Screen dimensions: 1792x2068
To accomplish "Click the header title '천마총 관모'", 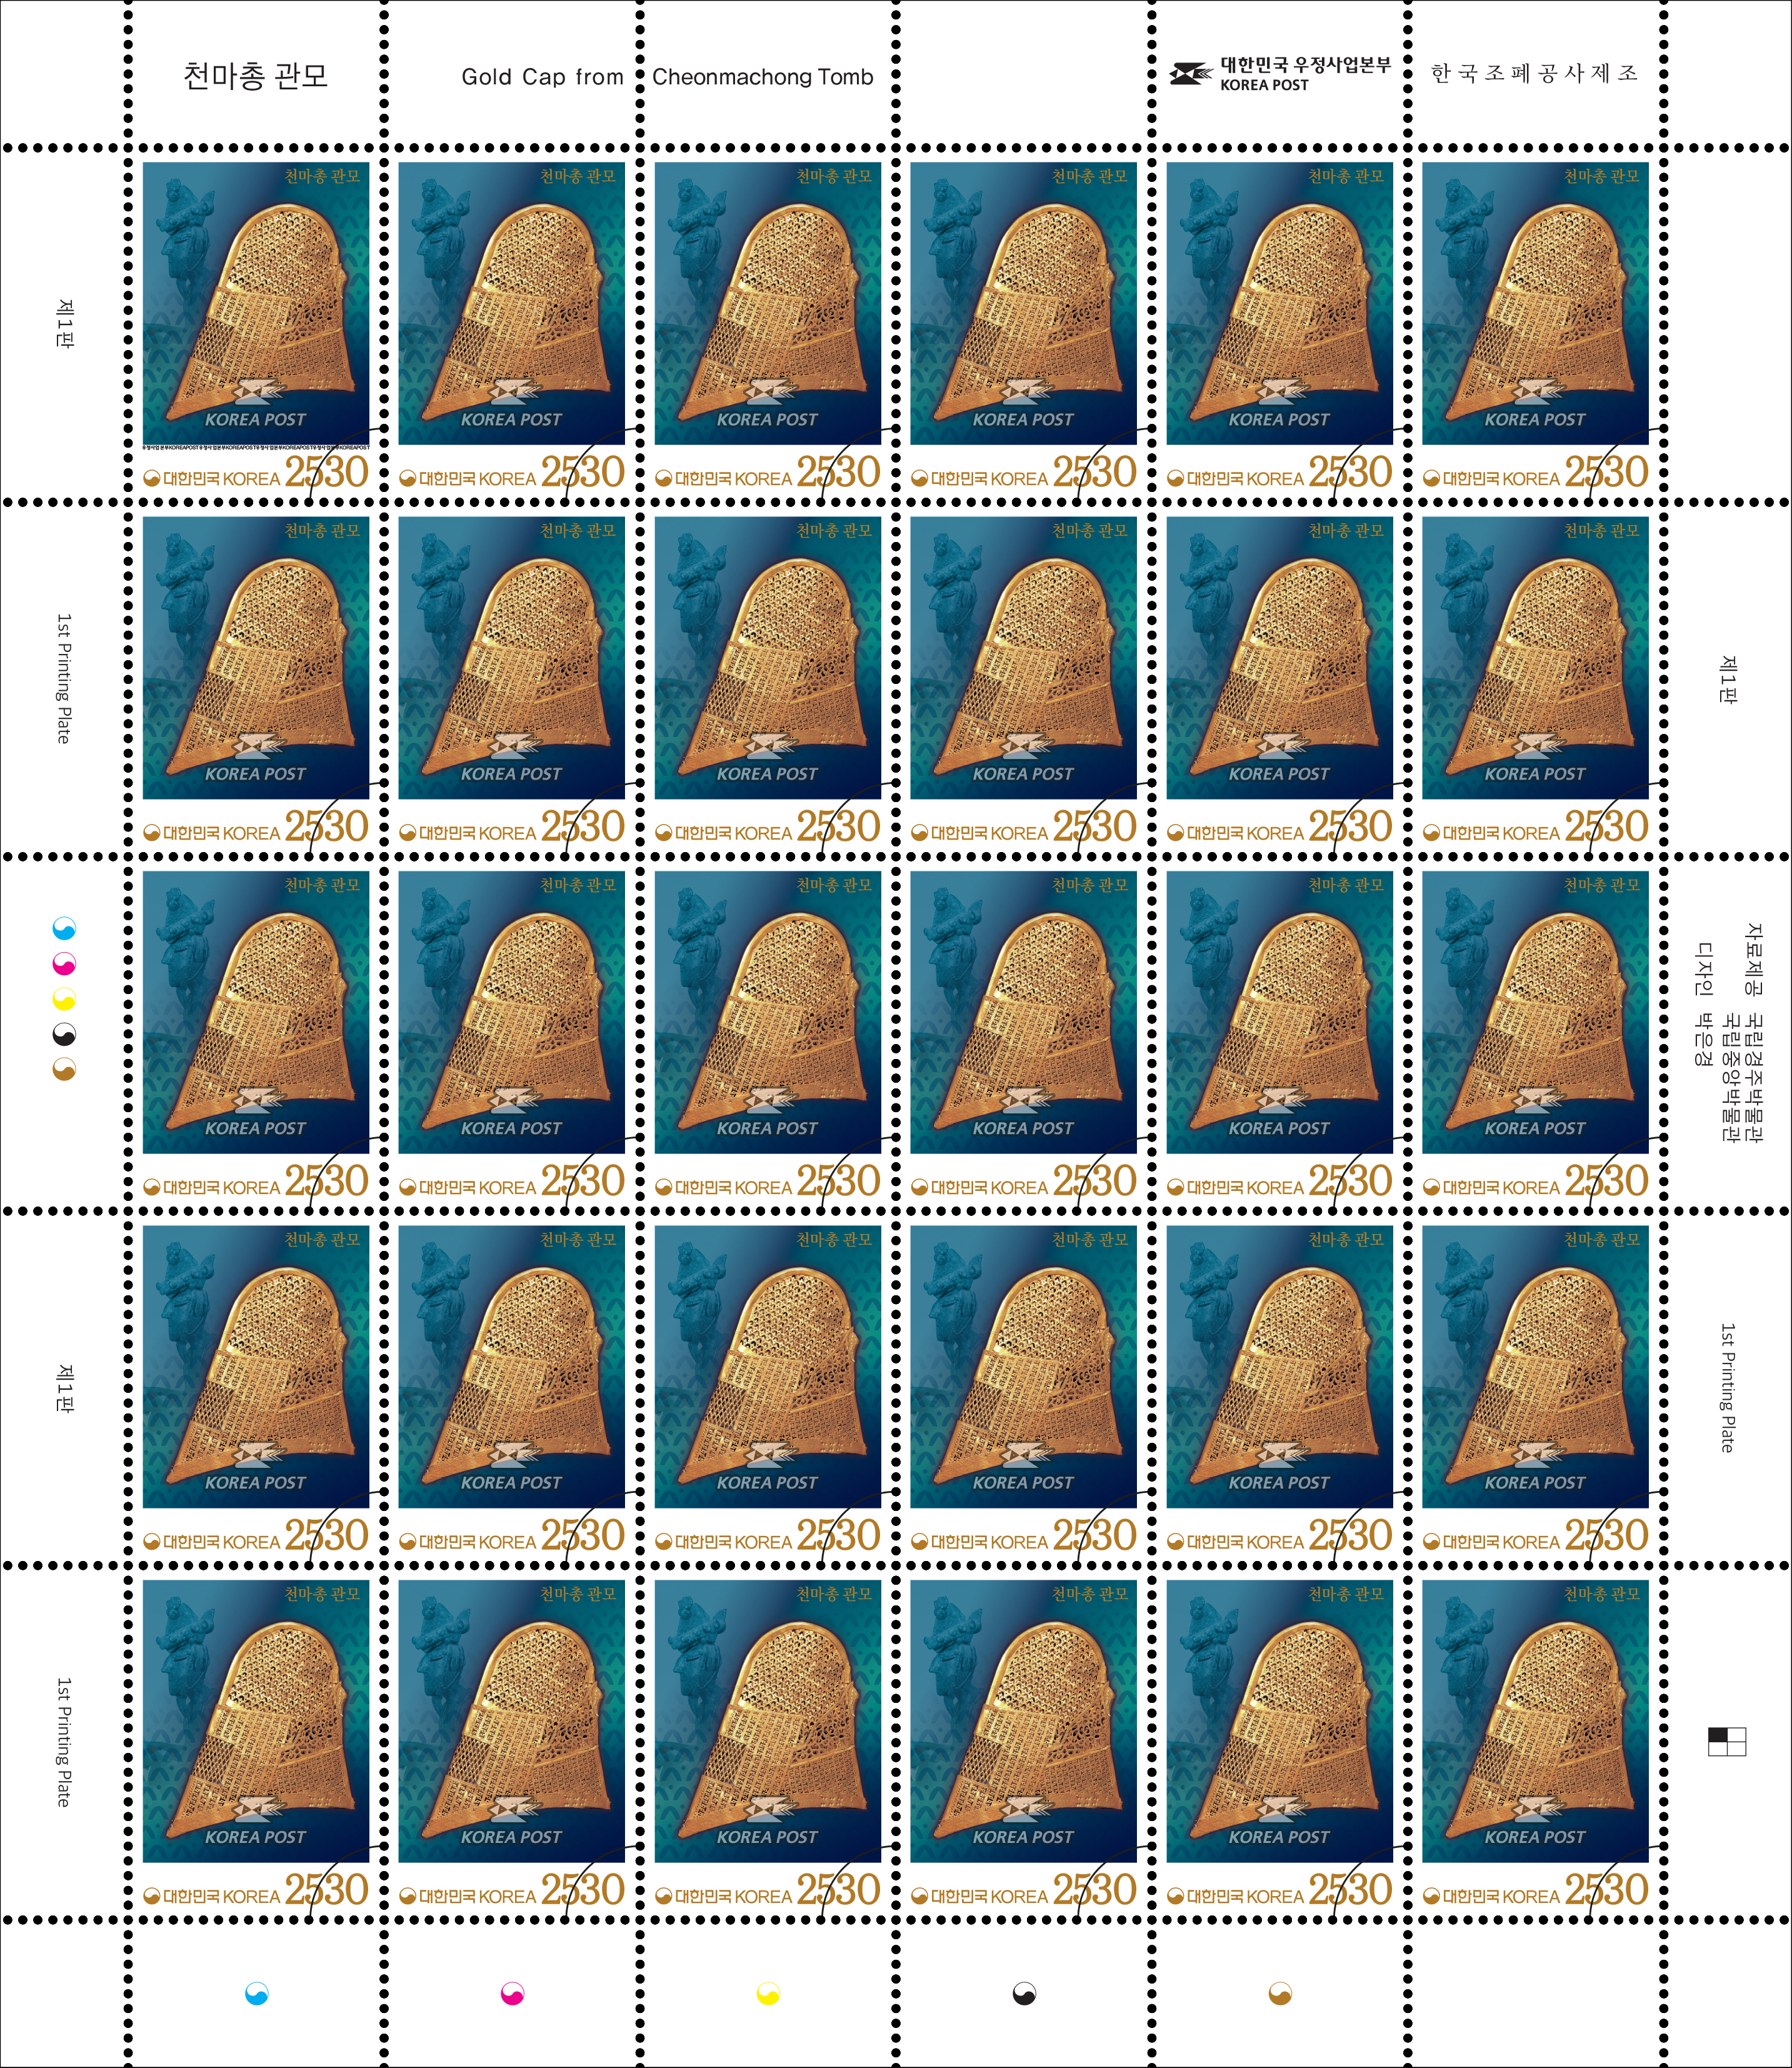I will pyautogui.click(x=256, y=76).
